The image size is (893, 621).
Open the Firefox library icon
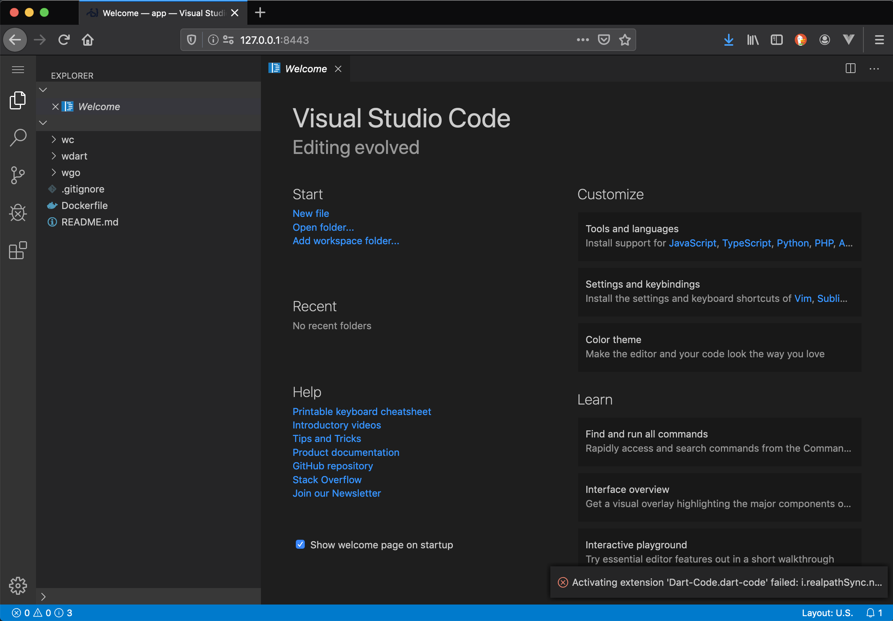click(752, 40)
